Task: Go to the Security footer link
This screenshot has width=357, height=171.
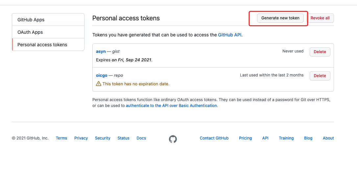Action: pyautogui.click(x=103, y=138)
